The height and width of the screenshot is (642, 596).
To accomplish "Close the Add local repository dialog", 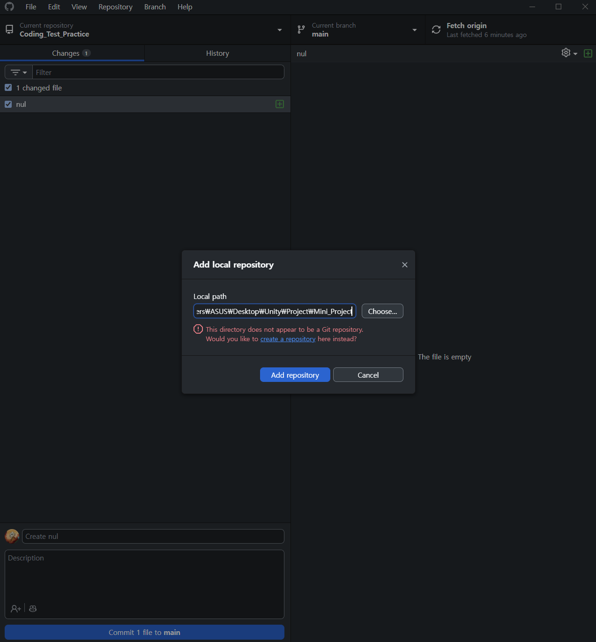I will point(405,265).
